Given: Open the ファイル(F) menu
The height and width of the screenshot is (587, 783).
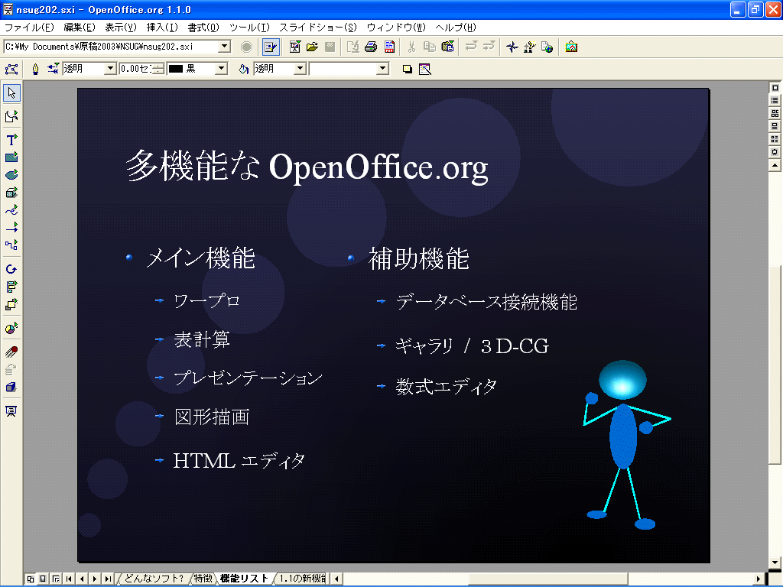Looking at the screenshot, I should (x=29, y=28).
